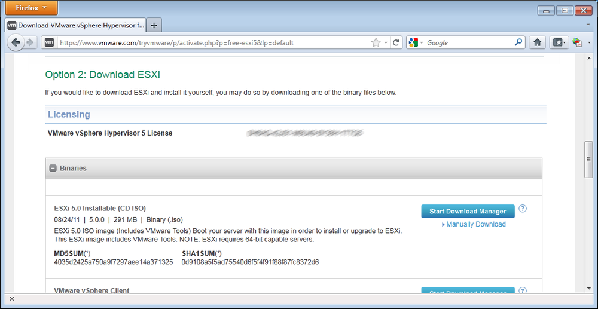Open help icon beside ESXi Download Manager button
Viewport: 598px width, 309px height.
point(523,209)
